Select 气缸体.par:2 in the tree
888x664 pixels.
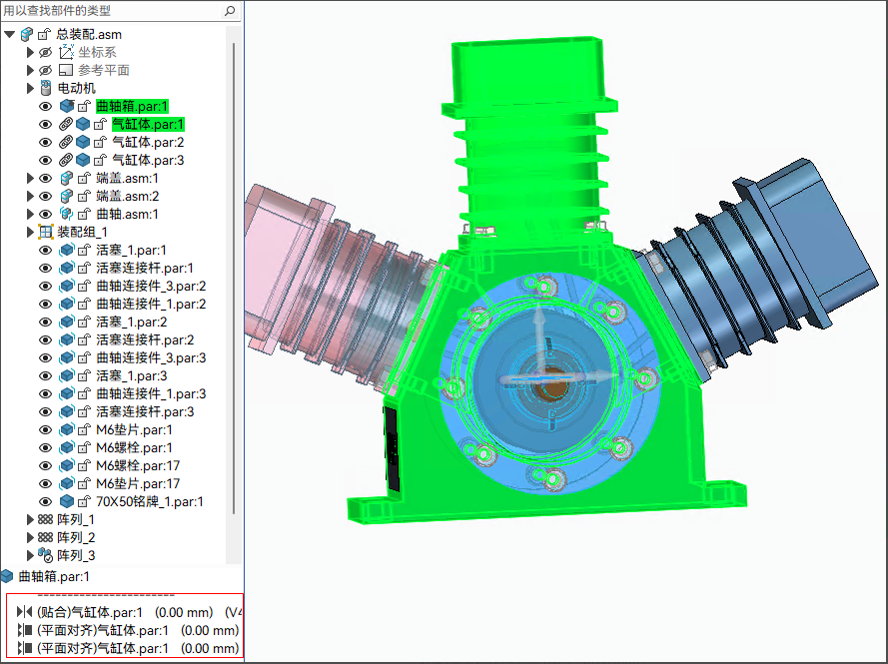point(148,143)
